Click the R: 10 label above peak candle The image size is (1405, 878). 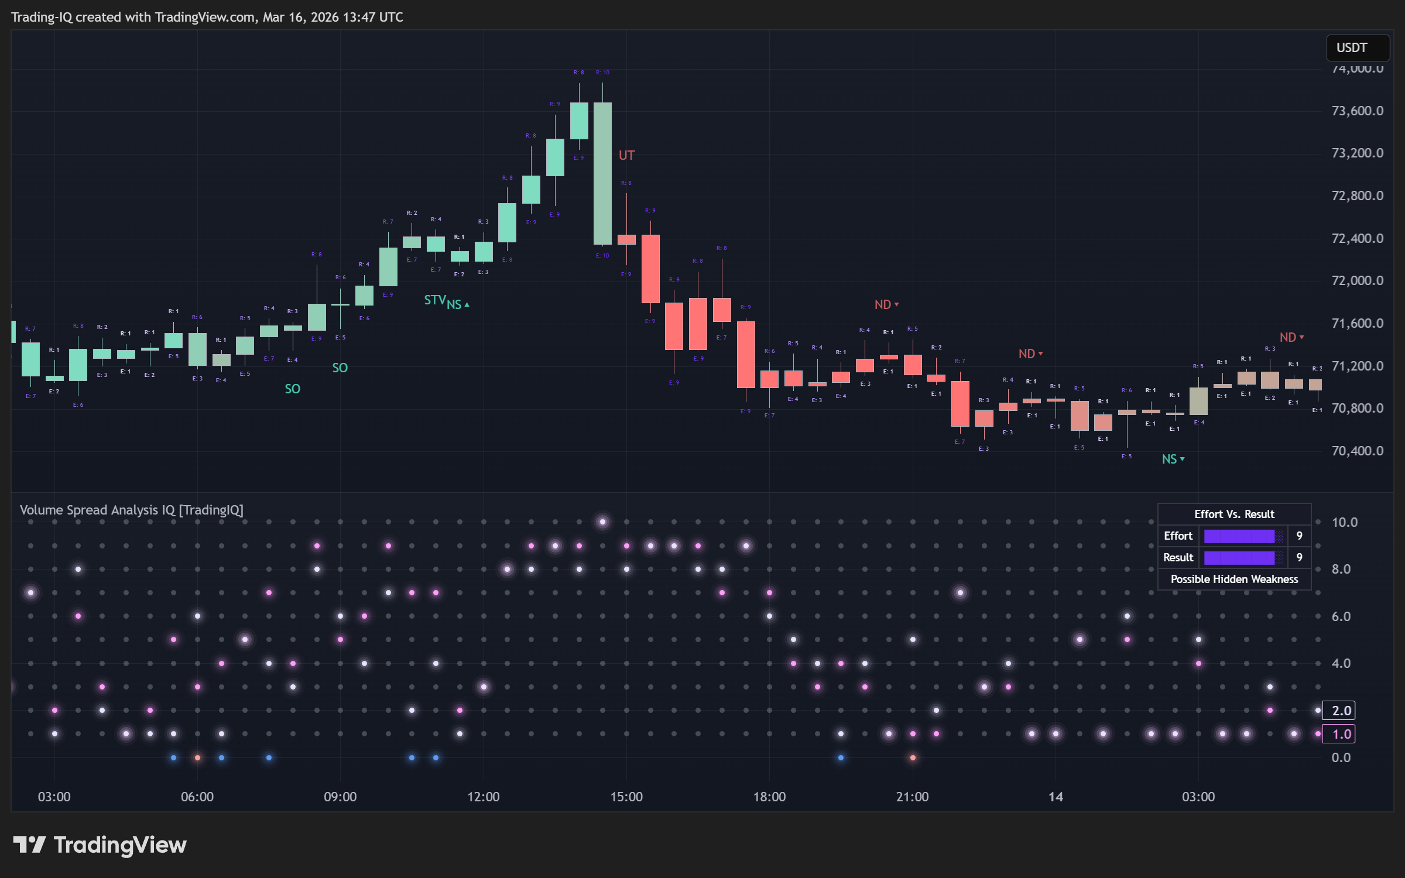coord(602,73)
